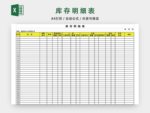150x113 pixels.
Task: Select row number 10
Action: pyautogui.click(x=18, y=56)
